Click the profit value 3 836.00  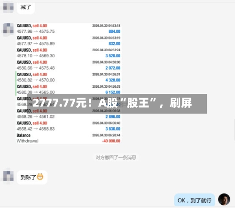coord(113,129)
